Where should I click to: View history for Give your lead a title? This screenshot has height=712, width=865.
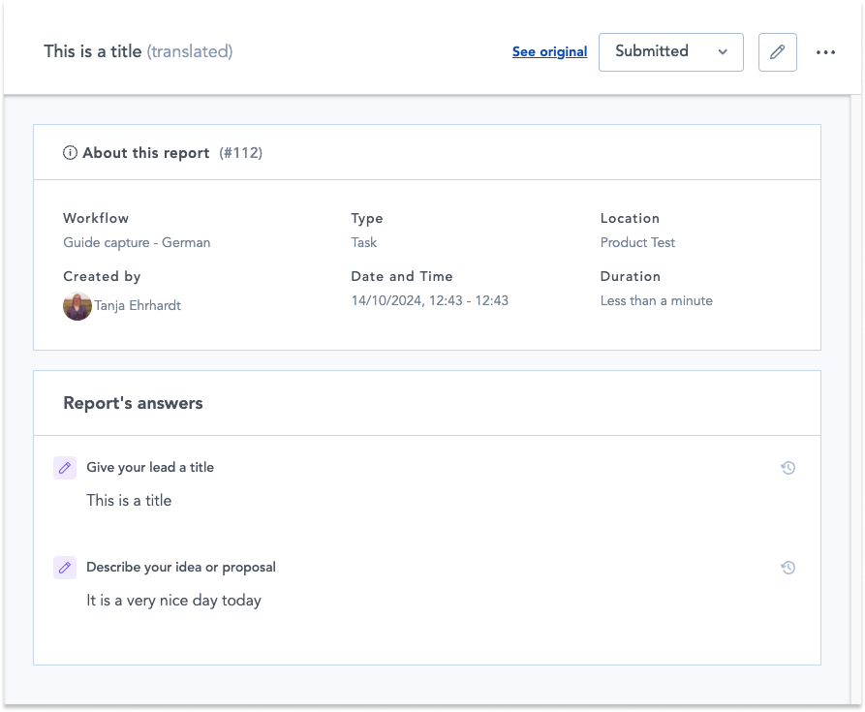click(788, 468)
